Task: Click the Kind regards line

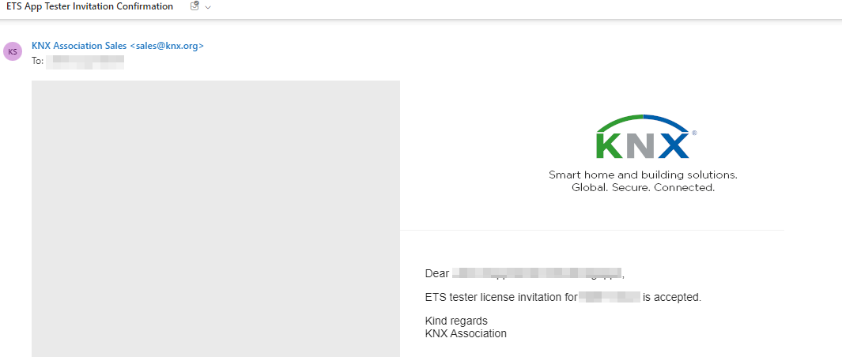Action: coord(456,321)
